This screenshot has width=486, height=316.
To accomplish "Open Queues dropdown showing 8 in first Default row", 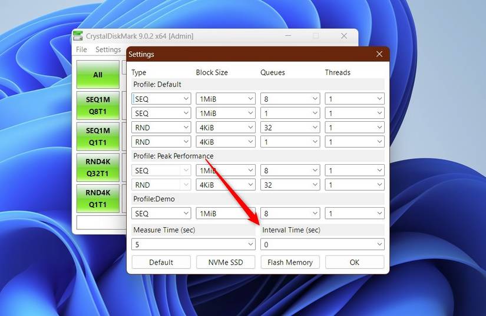I will pyautogui.click(x=290, y=99).
